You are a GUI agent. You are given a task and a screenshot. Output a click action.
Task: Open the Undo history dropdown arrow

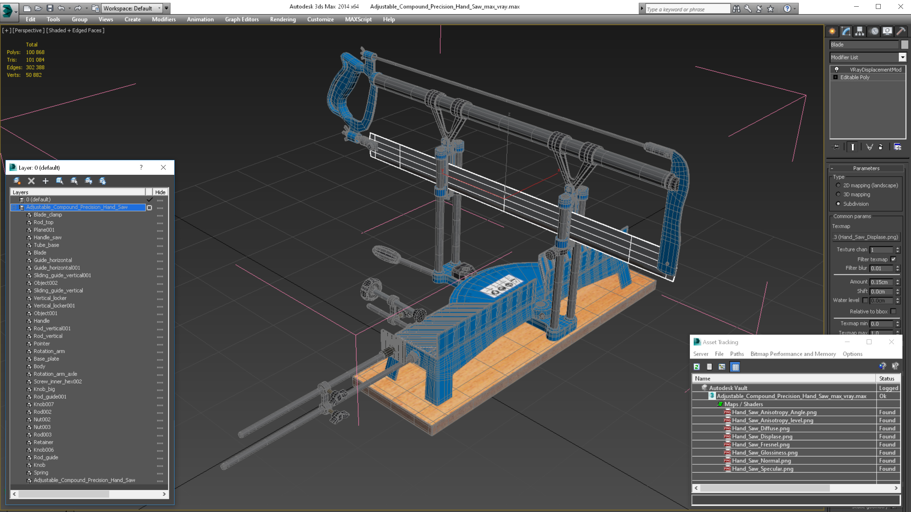pyautogui.click(x=69, y=8)
